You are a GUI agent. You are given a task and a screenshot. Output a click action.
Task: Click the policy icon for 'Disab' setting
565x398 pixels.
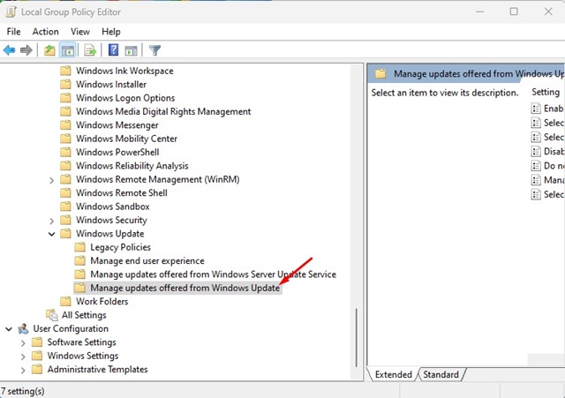pos(536,151)
